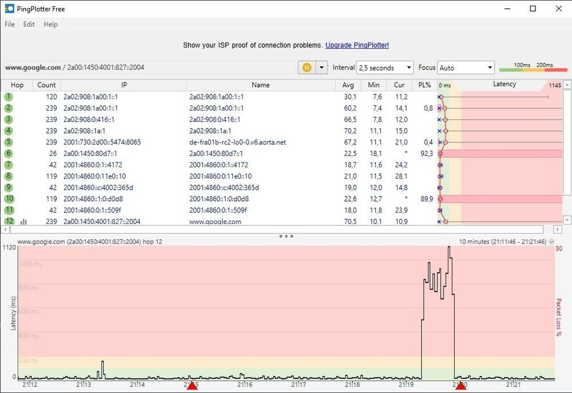Click the red triangle marker near 21:20
This screenshot has height=393, width=572.
[461, 386]
